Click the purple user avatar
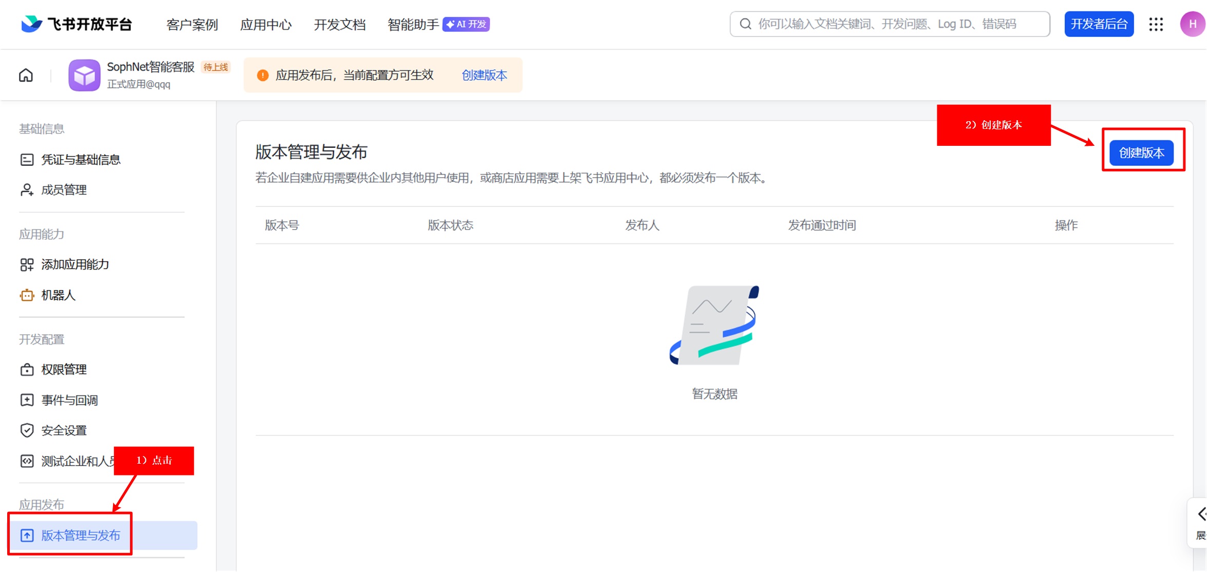Viewport: 1207px width, 572px height. [1192, 24]
